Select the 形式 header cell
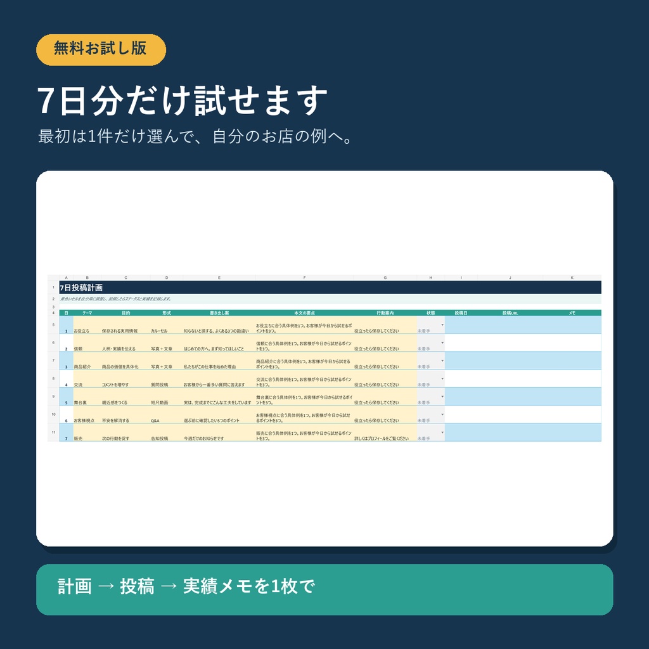The width and height of the screenshot is (649, 649). pos(167,313)
